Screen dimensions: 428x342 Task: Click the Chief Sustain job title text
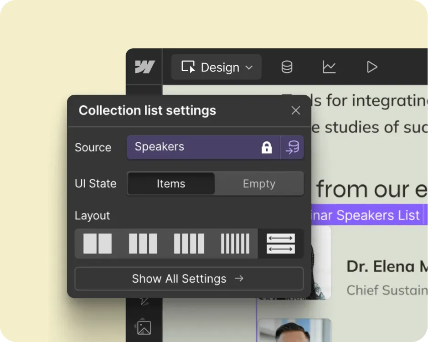point(387,290)
